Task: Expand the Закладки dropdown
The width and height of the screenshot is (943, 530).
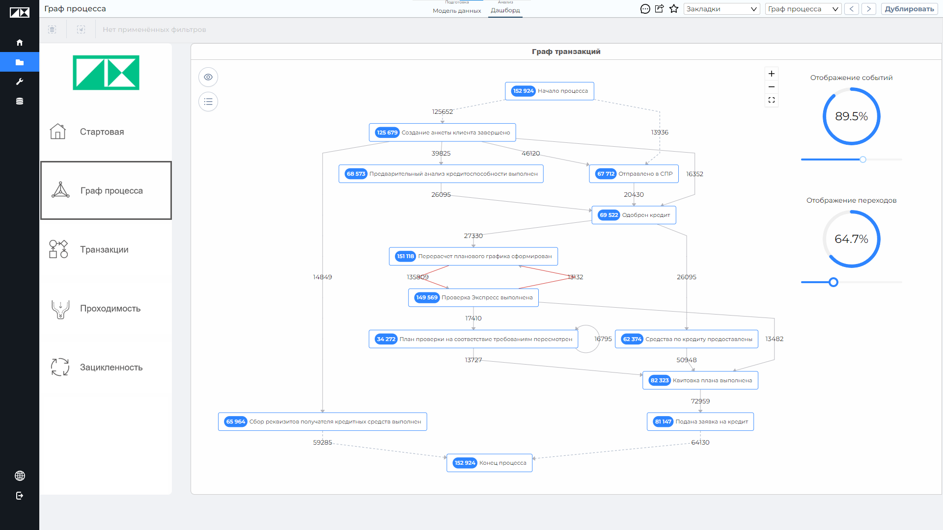Action: click(721, 9)
